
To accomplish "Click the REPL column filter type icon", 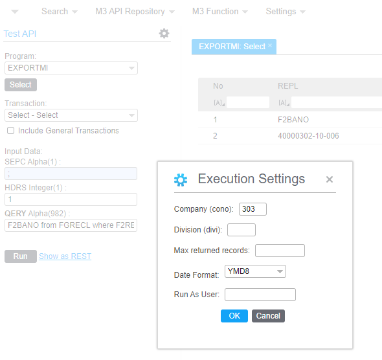I will (284, 103).
